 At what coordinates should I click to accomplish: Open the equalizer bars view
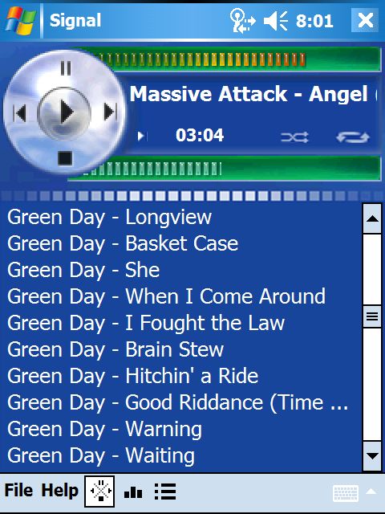(133, 492)
